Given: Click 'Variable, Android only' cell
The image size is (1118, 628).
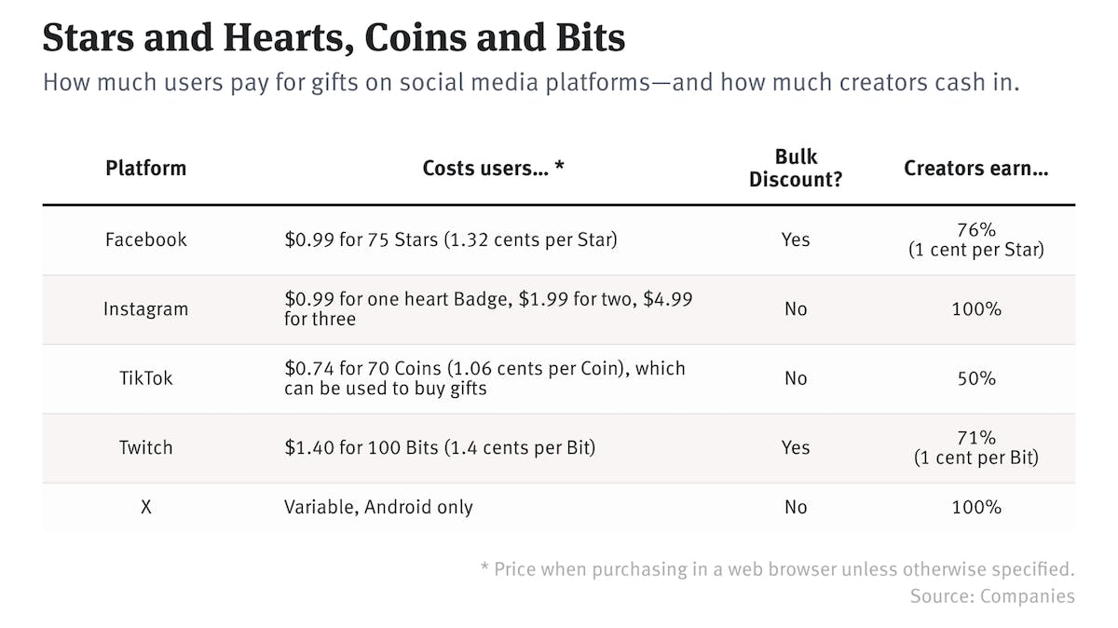Looking at the screenshot, I should [x=378, y=507].
